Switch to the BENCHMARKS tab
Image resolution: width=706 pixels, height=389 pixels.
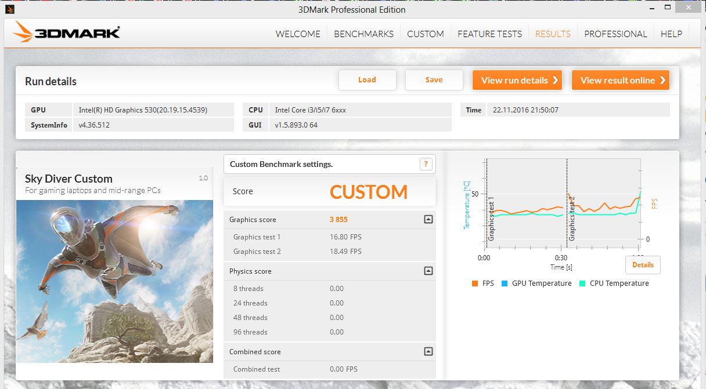pos(363,34)
